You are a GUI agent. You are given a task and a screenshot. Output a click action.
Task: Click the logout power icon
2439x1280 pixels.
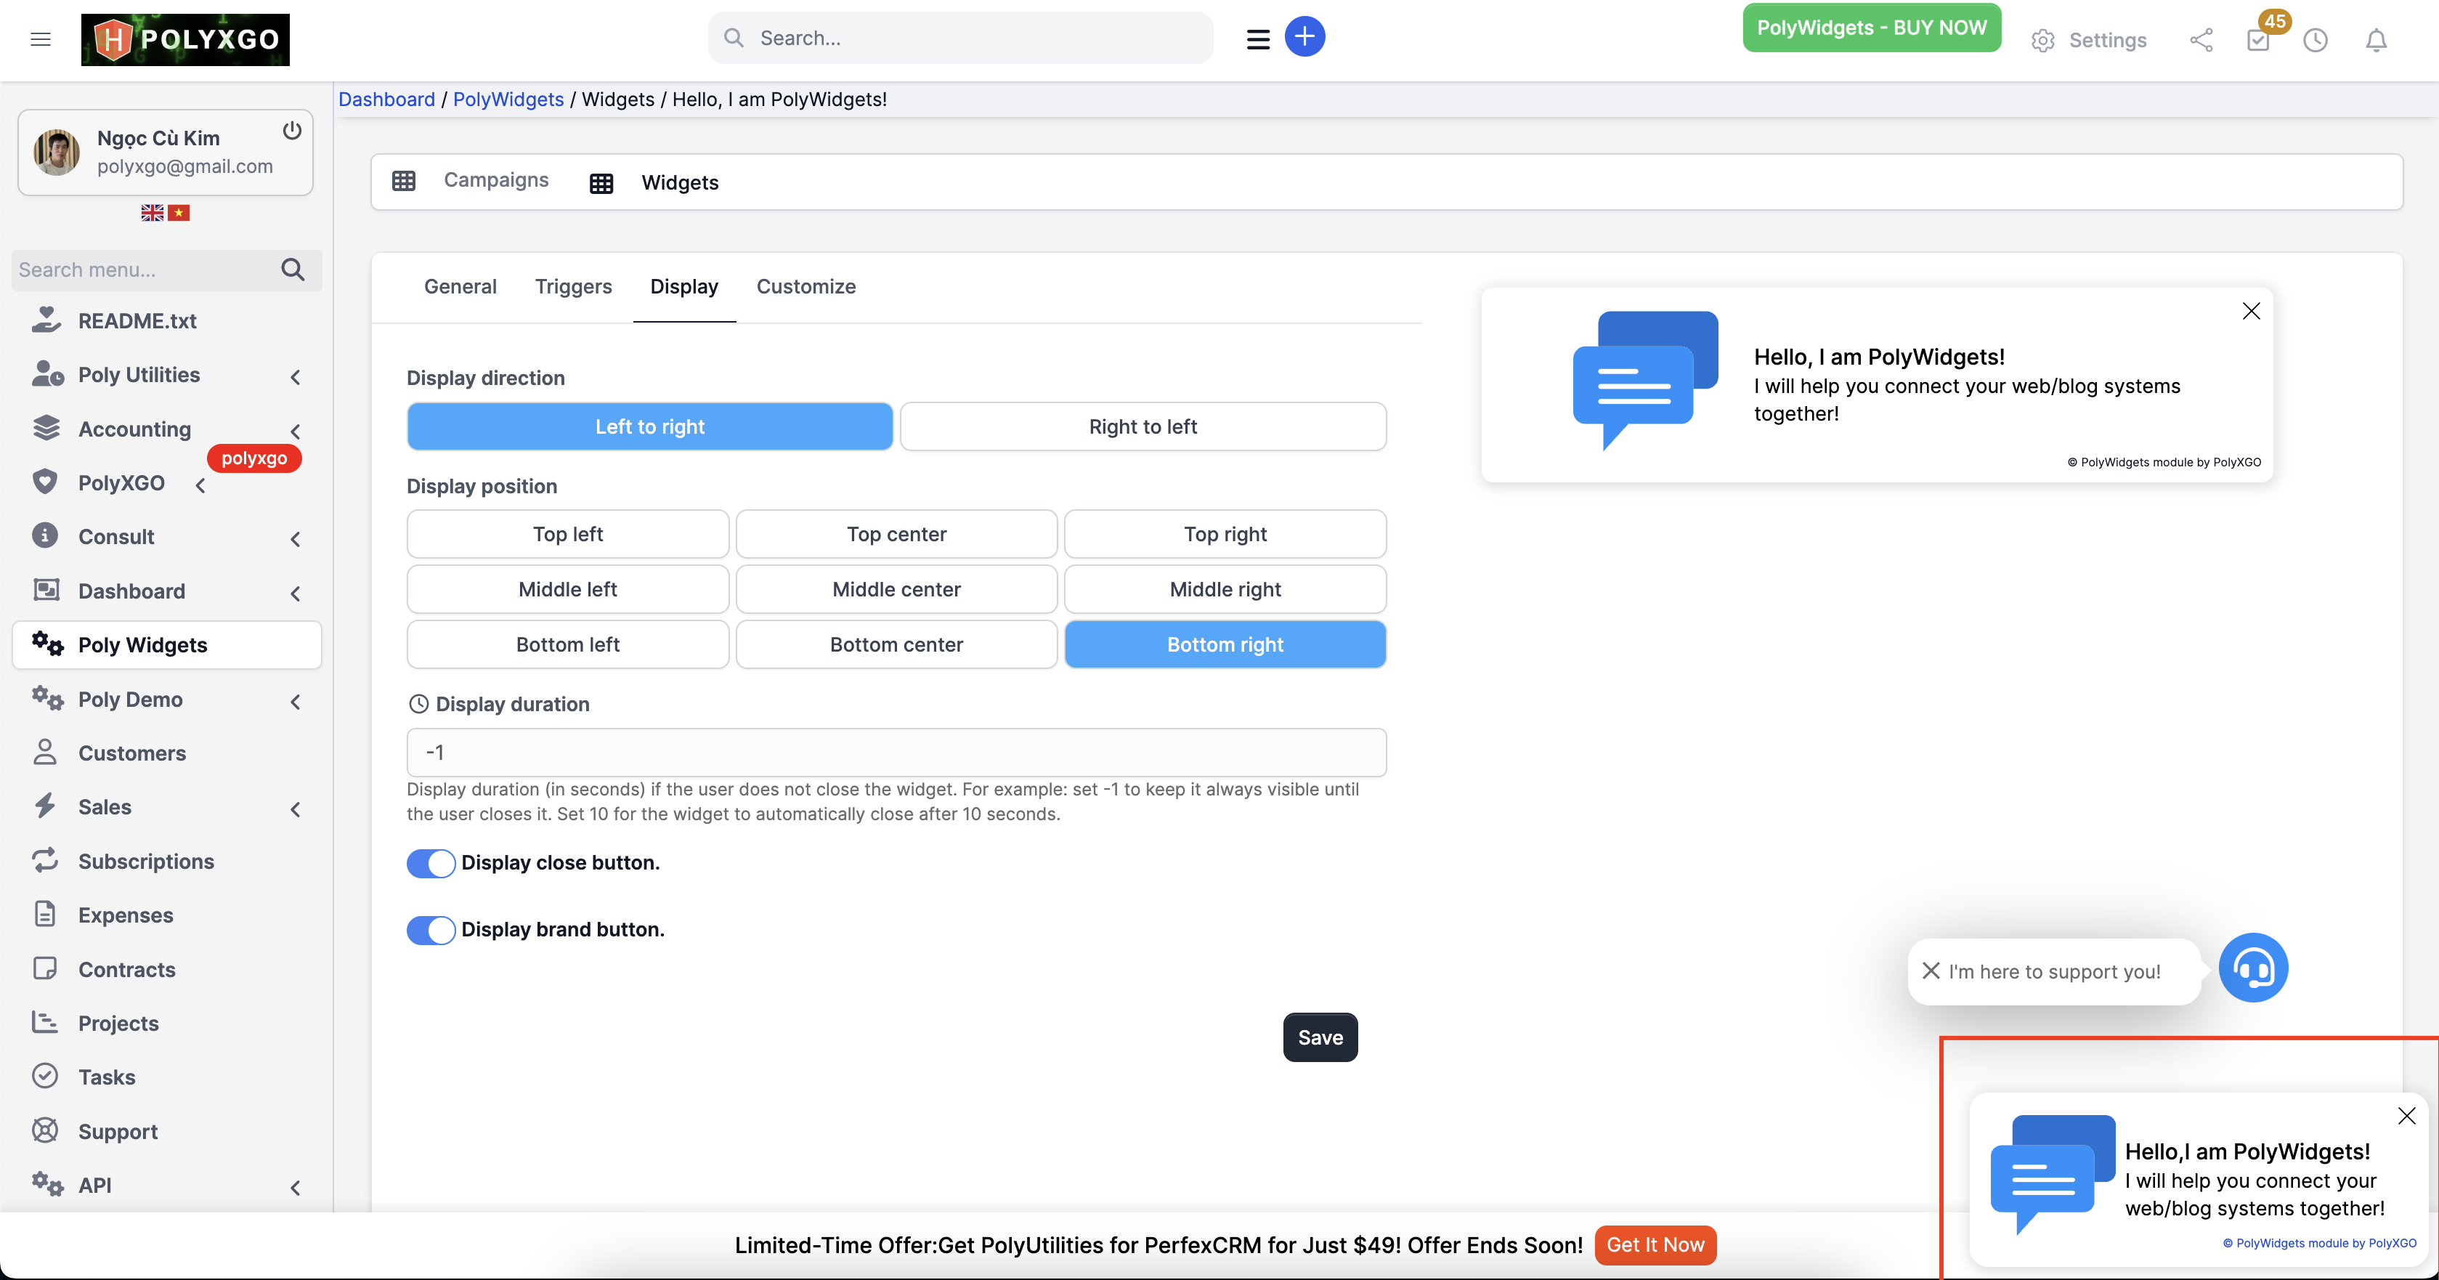click(x=292, y=131)
